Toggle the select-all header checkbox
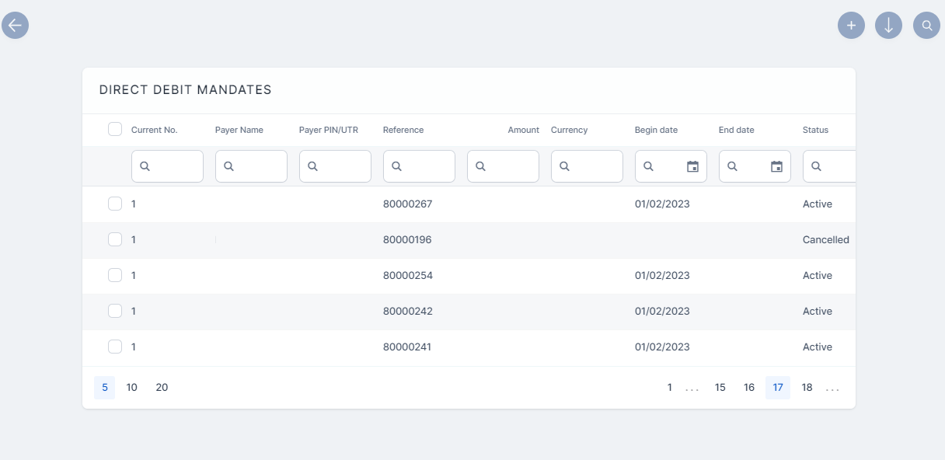The image size is (945, 460). pos(115,129)
